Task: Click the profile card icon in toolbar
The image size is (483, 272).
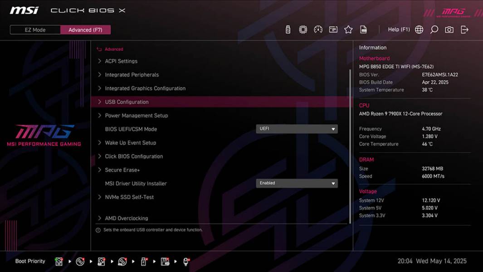Action: (333, 29)
